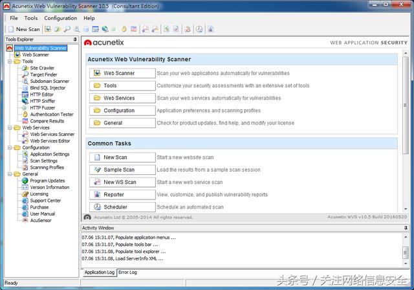This screenshot has width=414, height=290.
Task: Select Compare Results in tree
Action: [47, 121]
